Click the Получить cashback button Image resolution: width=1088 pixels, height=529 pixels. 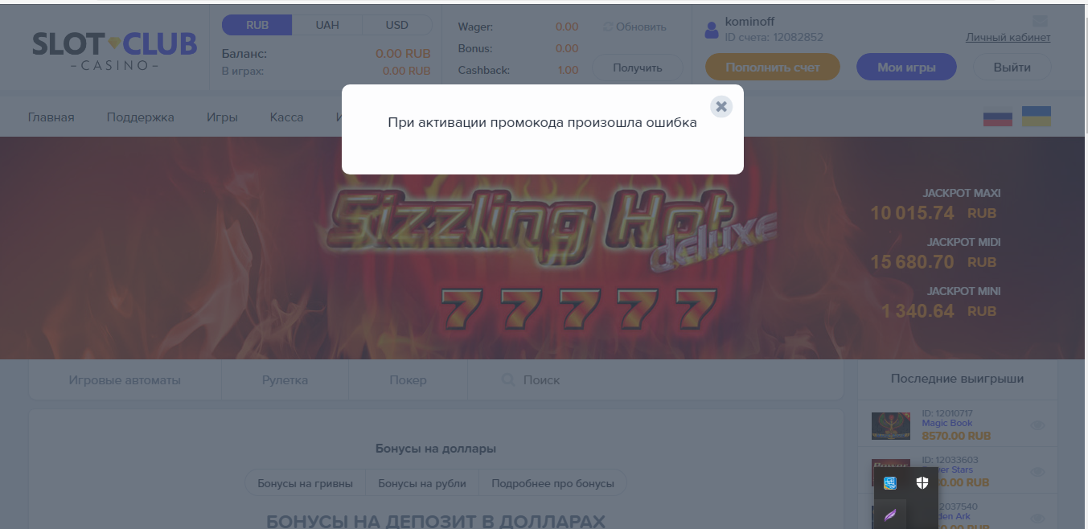click(x=638, y=68)
